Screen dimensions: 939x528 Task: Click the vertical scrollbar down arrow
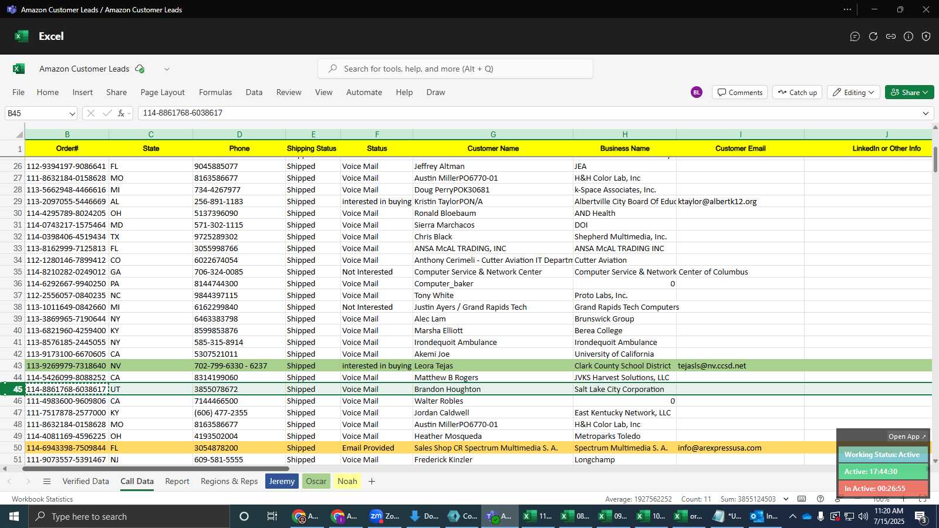pos(935,461)
